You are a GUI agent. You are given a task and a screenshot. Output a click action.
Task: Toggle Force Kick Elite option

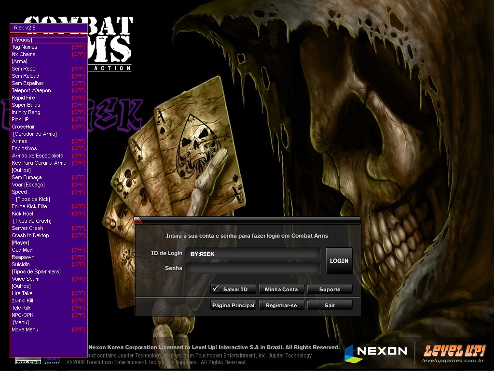[49, 207]
